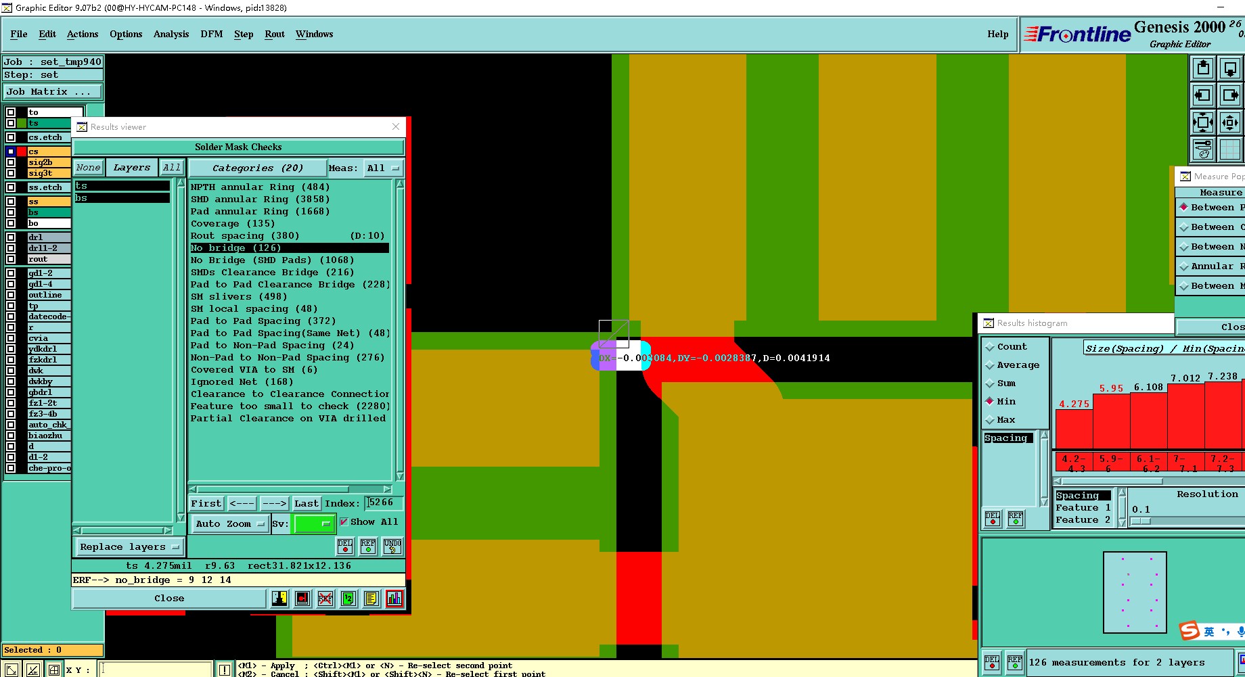This screenshot has width=1245, height=677.
Task: Select Annular R measure option
Action: [1211, 266]
